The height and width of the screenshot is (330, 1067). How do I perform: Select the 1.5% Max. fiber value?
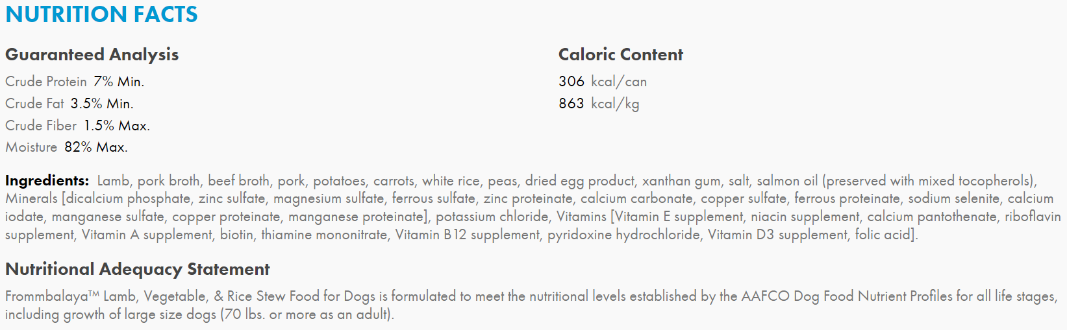[117, 126]
